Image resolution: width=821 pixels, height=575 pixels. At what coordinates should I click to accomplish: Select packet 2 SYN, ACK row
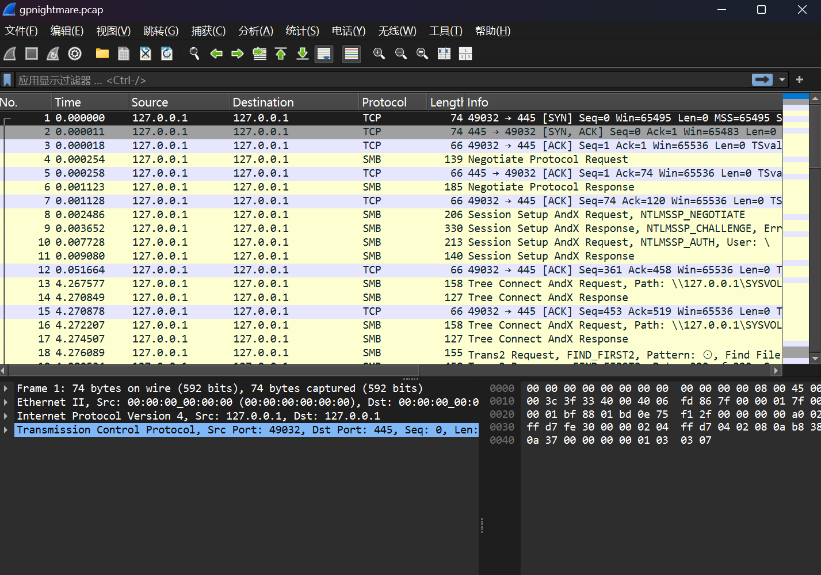coord(391,132)
